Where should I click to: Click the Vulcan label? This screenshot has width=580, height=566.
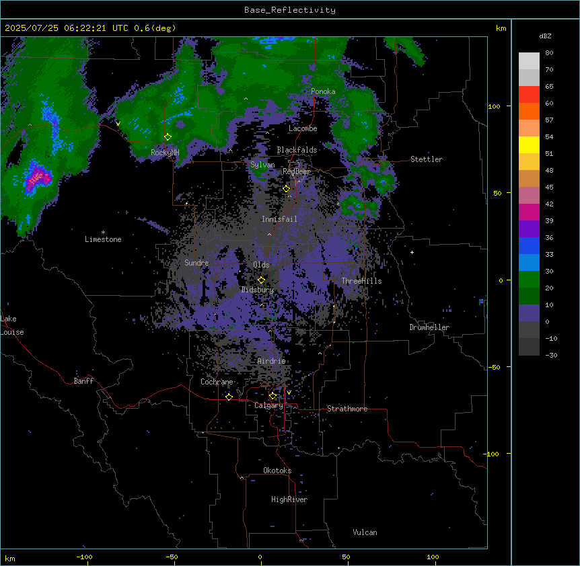coord(365,532)
